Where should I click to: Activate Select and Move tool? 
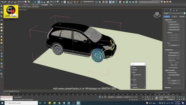[39, 2]
